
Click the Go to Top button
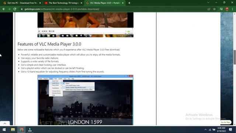pyautogui.click(x=225, y=122)
